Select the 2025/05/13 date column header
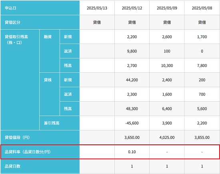Viewport: 220px width, 174px height. [97, 8]
